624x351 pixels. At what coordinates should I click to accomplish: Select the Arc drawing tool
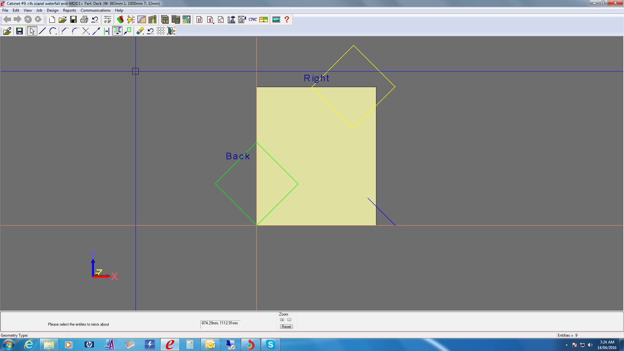coord(53,31)
